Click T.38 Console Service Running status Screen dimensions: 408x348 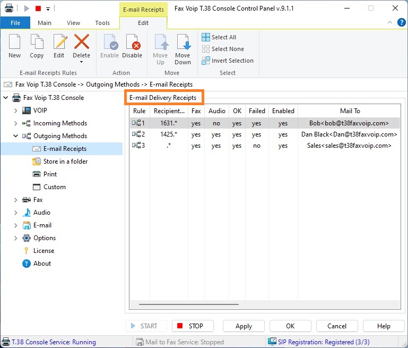pos(54,342)
